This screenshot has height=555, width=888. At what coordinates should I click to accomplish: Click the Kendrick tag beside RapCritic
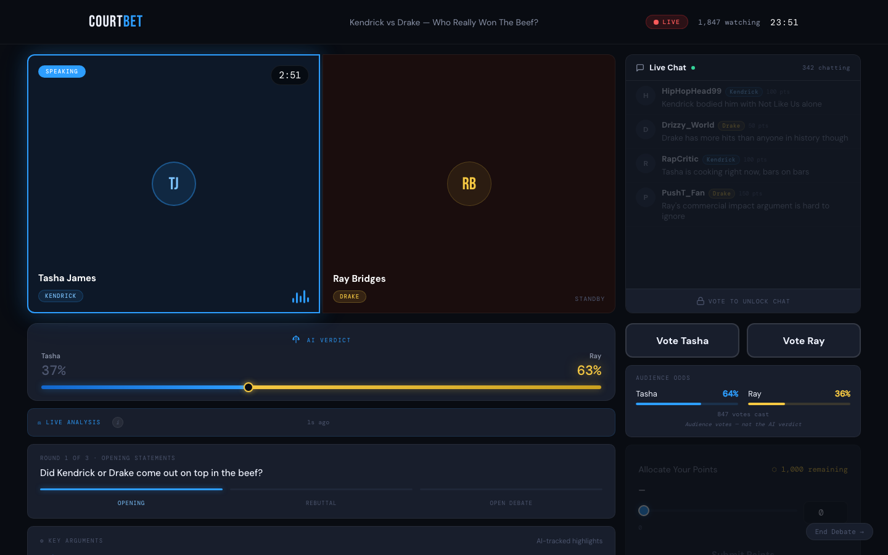point(721,160)
